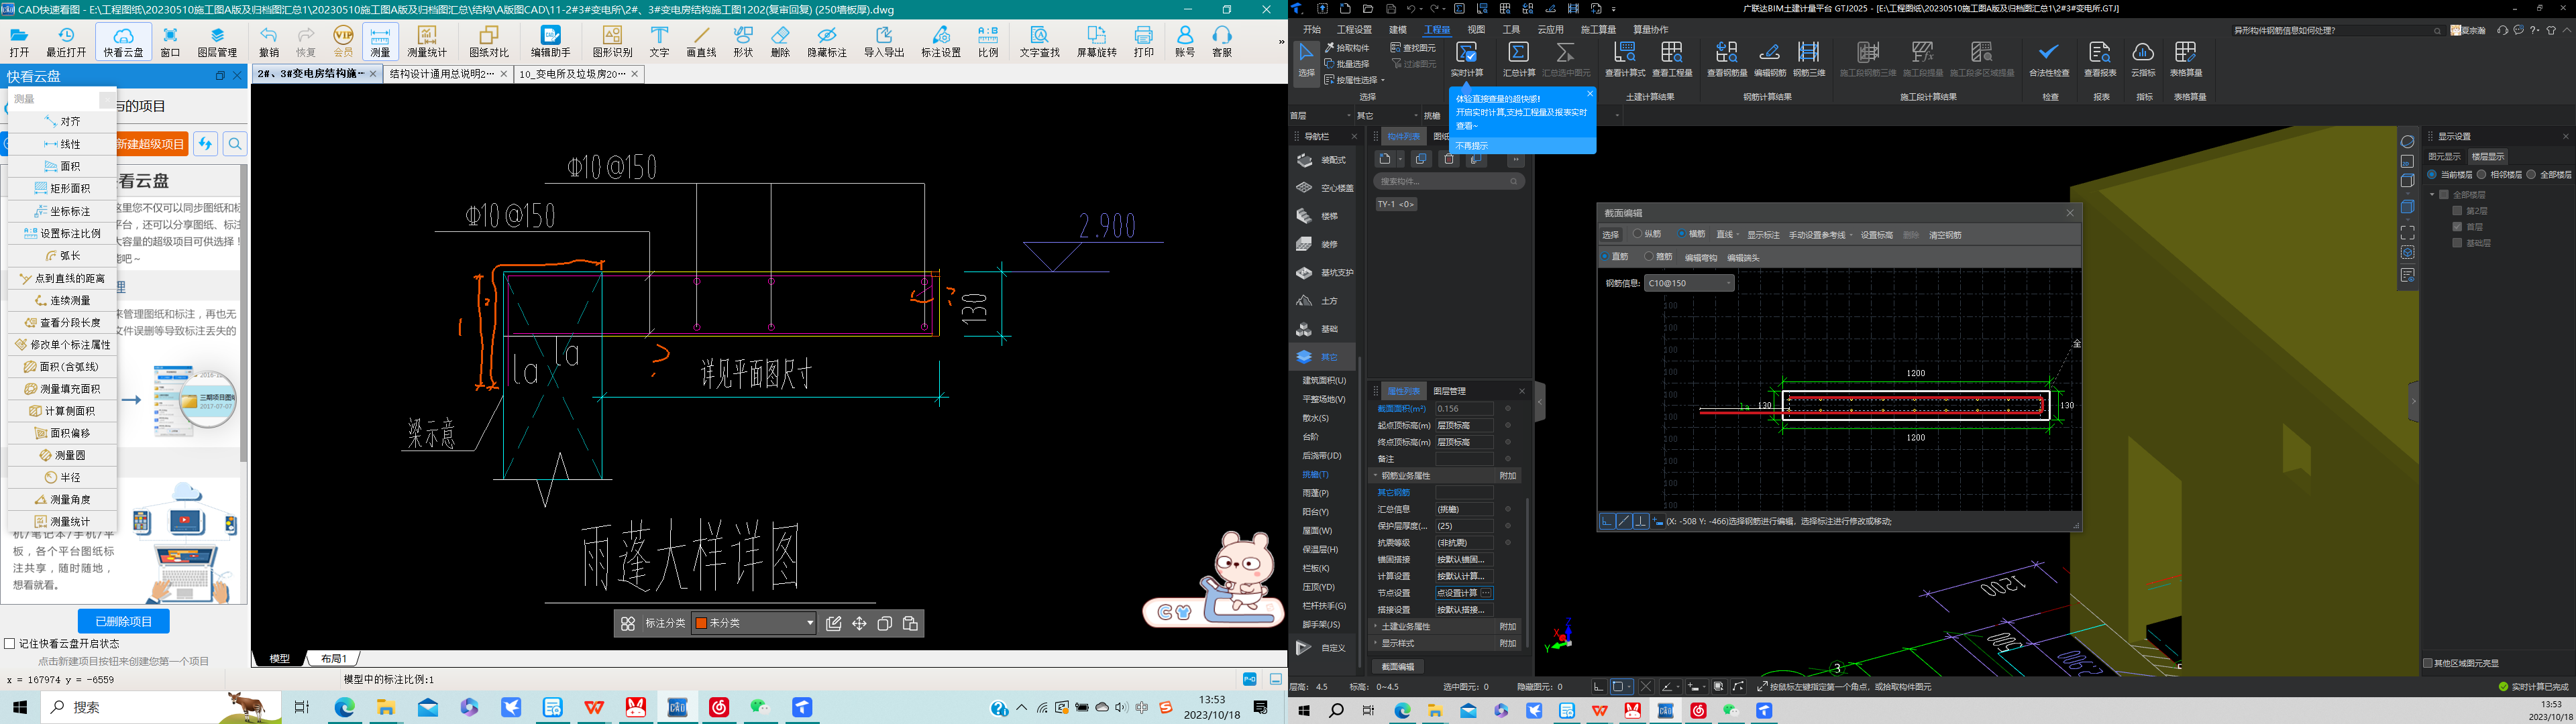Click 新建超级项目 orange button
The image size is (2576, 724).
click(x=152, y=144)
